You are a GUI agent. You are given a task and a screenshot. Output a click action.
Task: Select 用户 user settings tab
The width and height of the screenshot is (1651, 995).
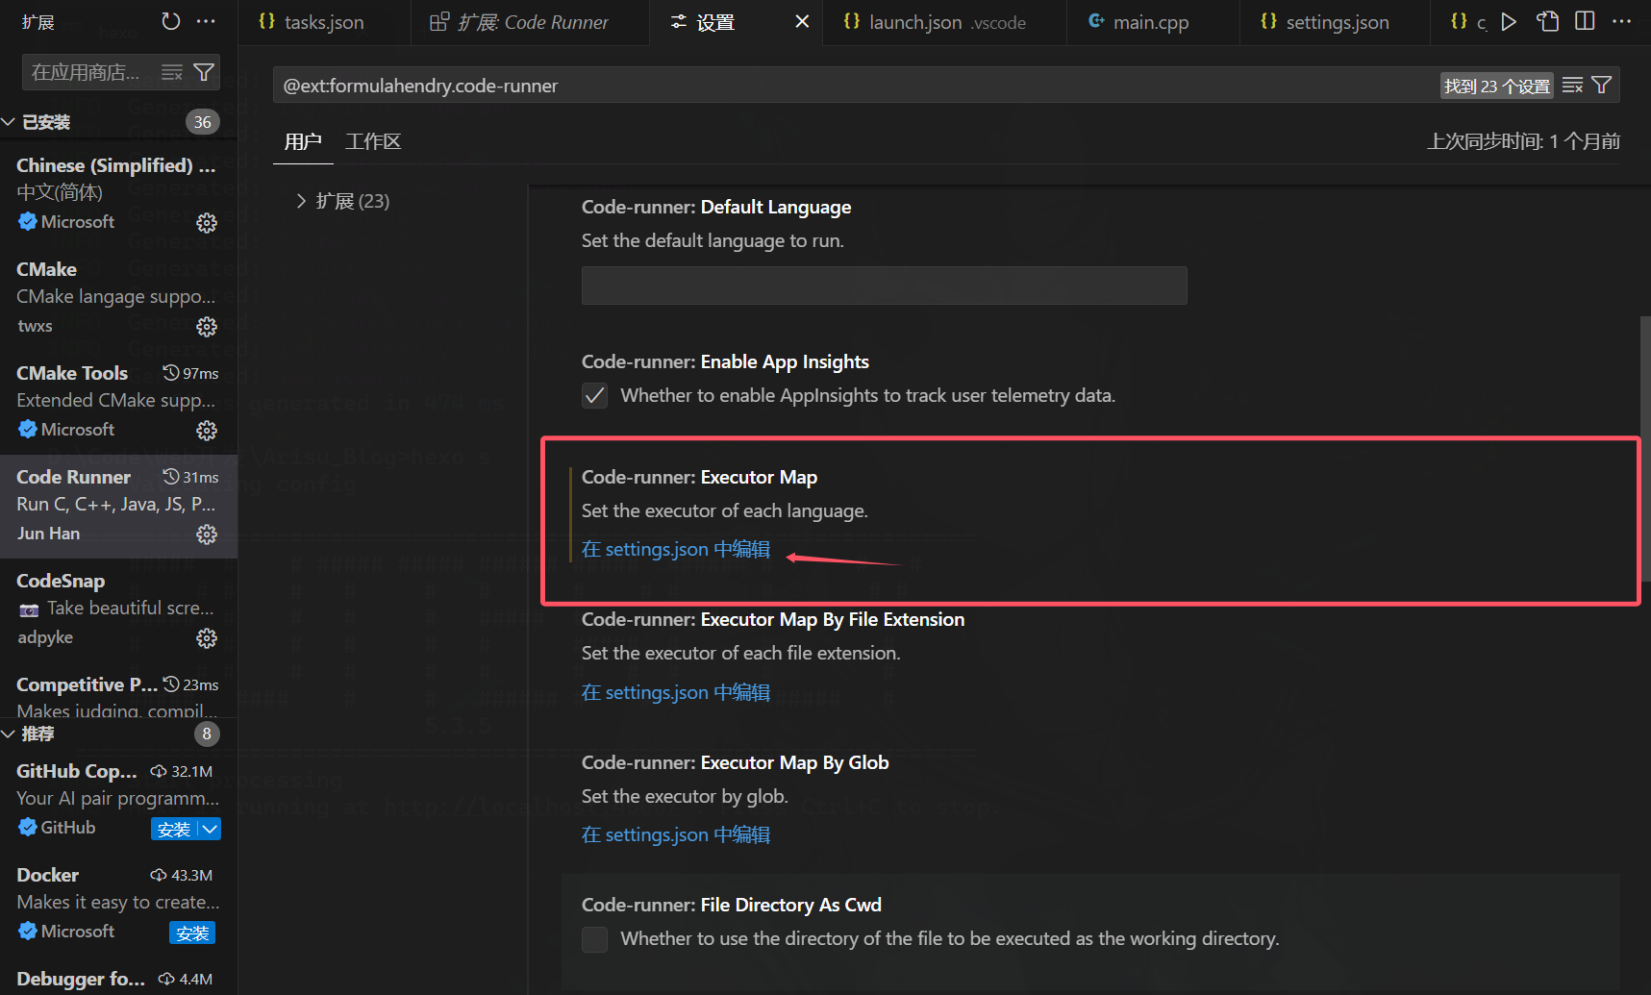(303, 141)
